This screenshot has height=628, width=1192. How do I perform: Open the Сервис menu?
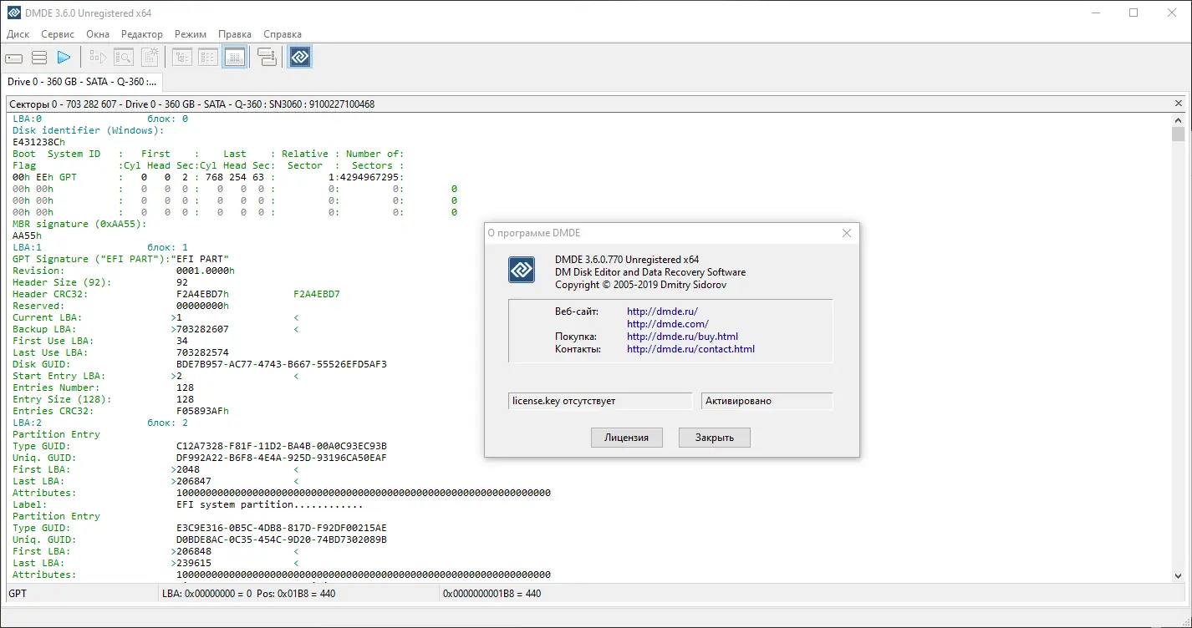pos(58,34)
